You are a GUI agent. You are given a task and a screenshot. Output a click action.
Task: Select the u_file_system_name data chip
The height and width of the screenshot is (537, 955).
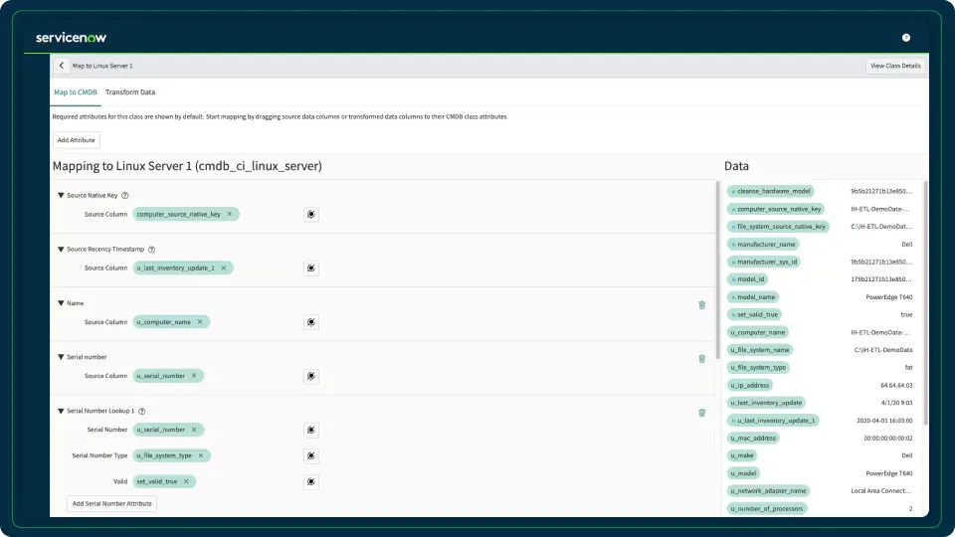point(760,350)
